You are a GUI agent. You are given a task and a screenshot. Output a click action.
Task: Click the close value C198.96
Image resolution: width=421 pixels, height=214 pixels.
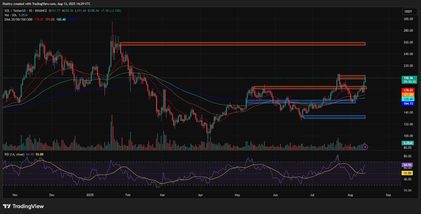93,11
